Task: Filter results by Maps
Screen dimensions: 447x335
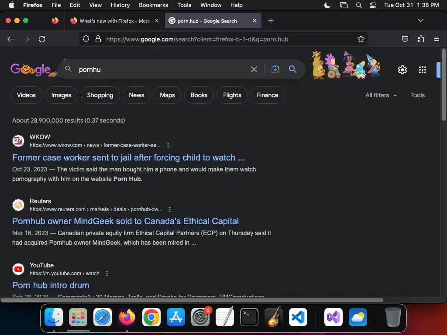Action: 167,95
